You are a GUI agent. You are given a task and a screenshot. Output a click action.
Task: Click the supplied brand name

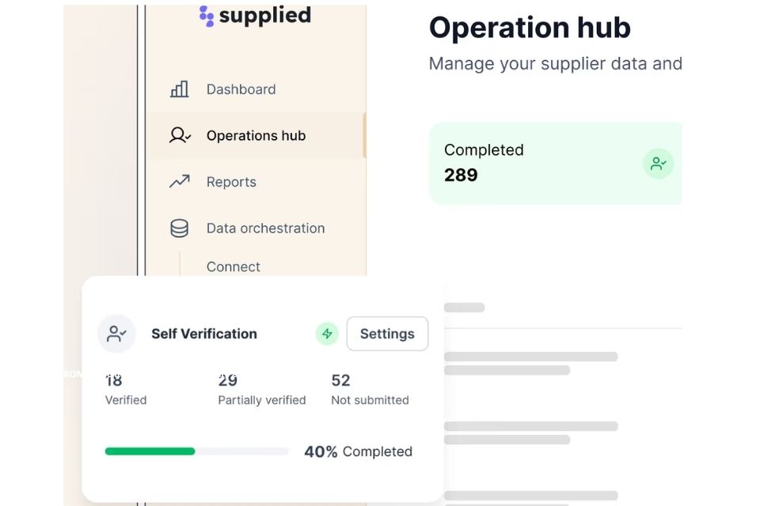(x=265, y=16)
